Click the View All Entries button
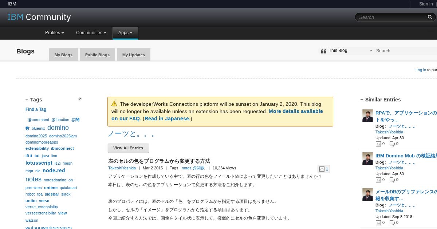 click(128, 148)
